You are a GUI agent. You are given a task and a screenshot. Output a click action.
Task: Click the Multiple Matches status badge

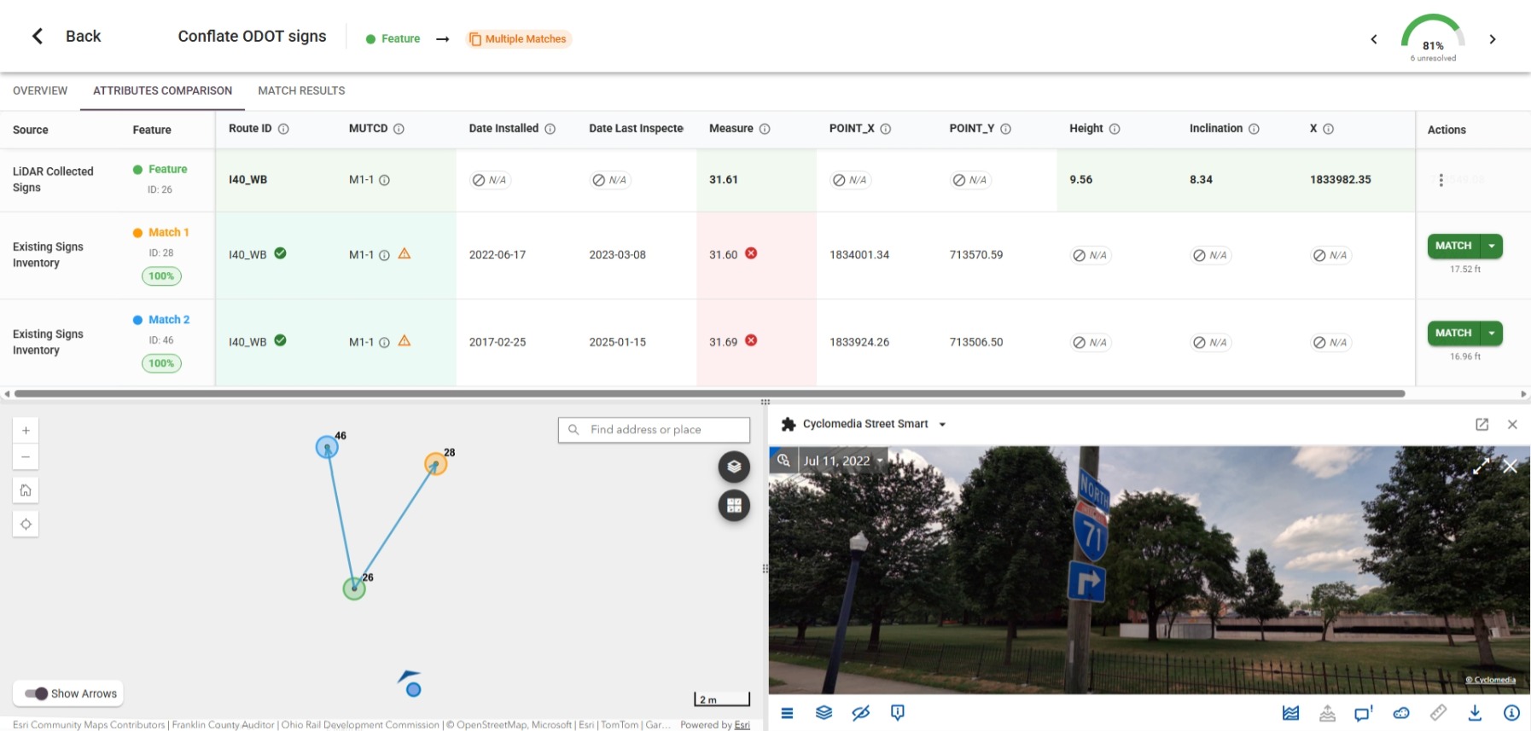(518, 38)
